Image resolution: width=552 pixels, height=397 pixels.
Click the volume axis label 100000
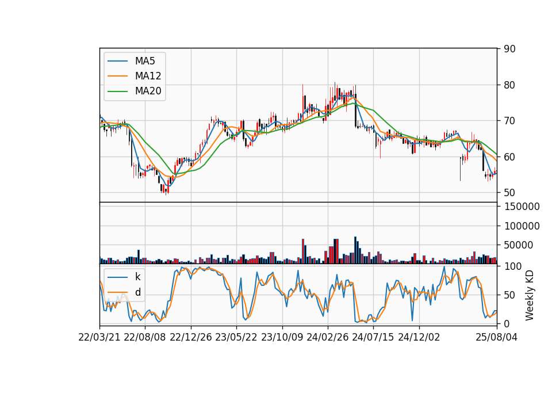tap(522, 226)
